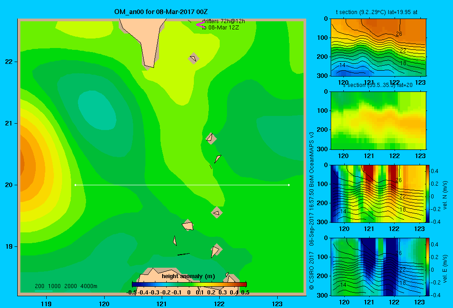This screenshot has height=308, width=453.
Task: Click longitude label 119 on the main map
Action: (x=46, y=303)
